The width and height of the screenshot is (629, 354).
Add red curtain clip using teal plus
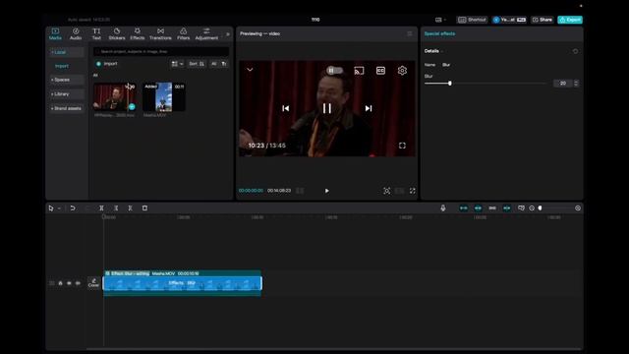[132, 107]
